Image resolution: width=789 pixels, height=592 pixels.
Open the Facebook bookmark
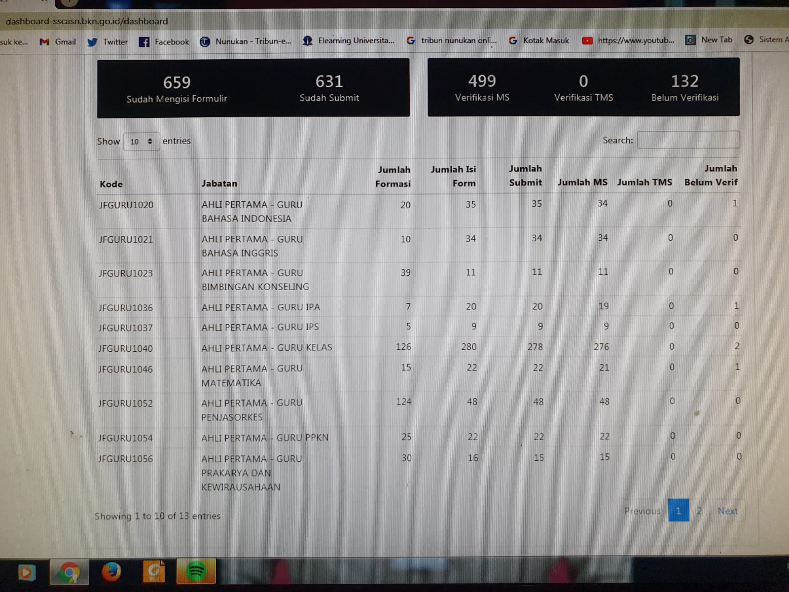(164, 42)
